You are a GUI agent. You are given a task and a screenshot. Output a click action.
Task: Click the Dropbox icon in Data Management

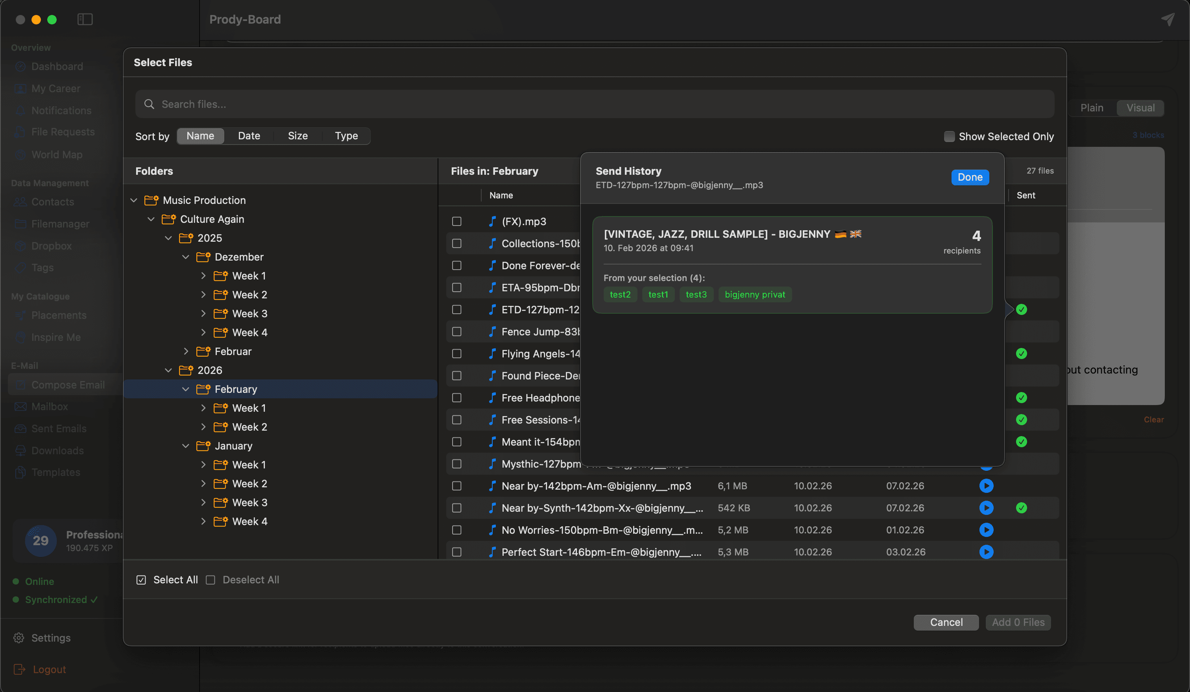tap(21, 246)
